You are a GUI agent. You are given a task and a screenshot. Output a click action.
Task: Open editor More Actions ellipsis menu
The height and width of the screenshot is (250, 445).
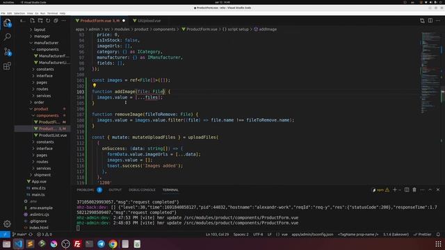[x=438, y=21]
